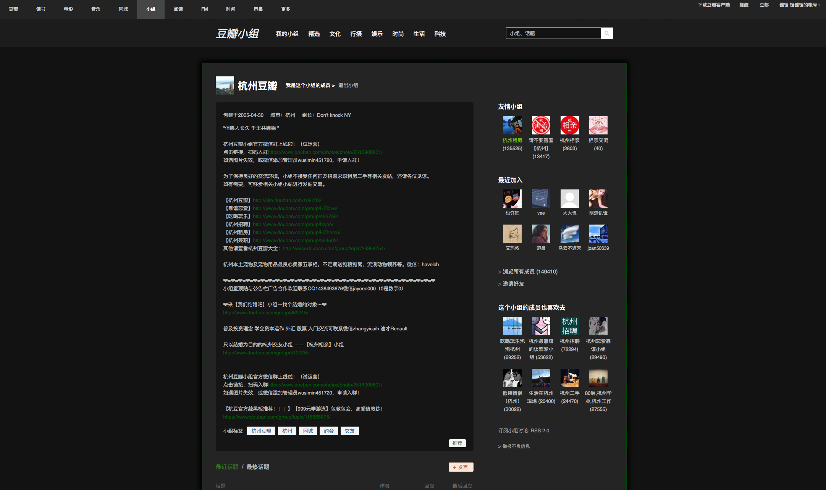Open 杭州招聘 group icon

[570, 326]
